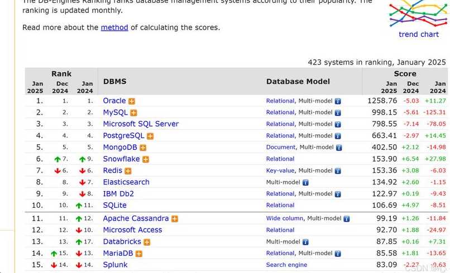Open the Databricks DBMS link
Screen dimensions: 450x273
[x=122, y=242]
